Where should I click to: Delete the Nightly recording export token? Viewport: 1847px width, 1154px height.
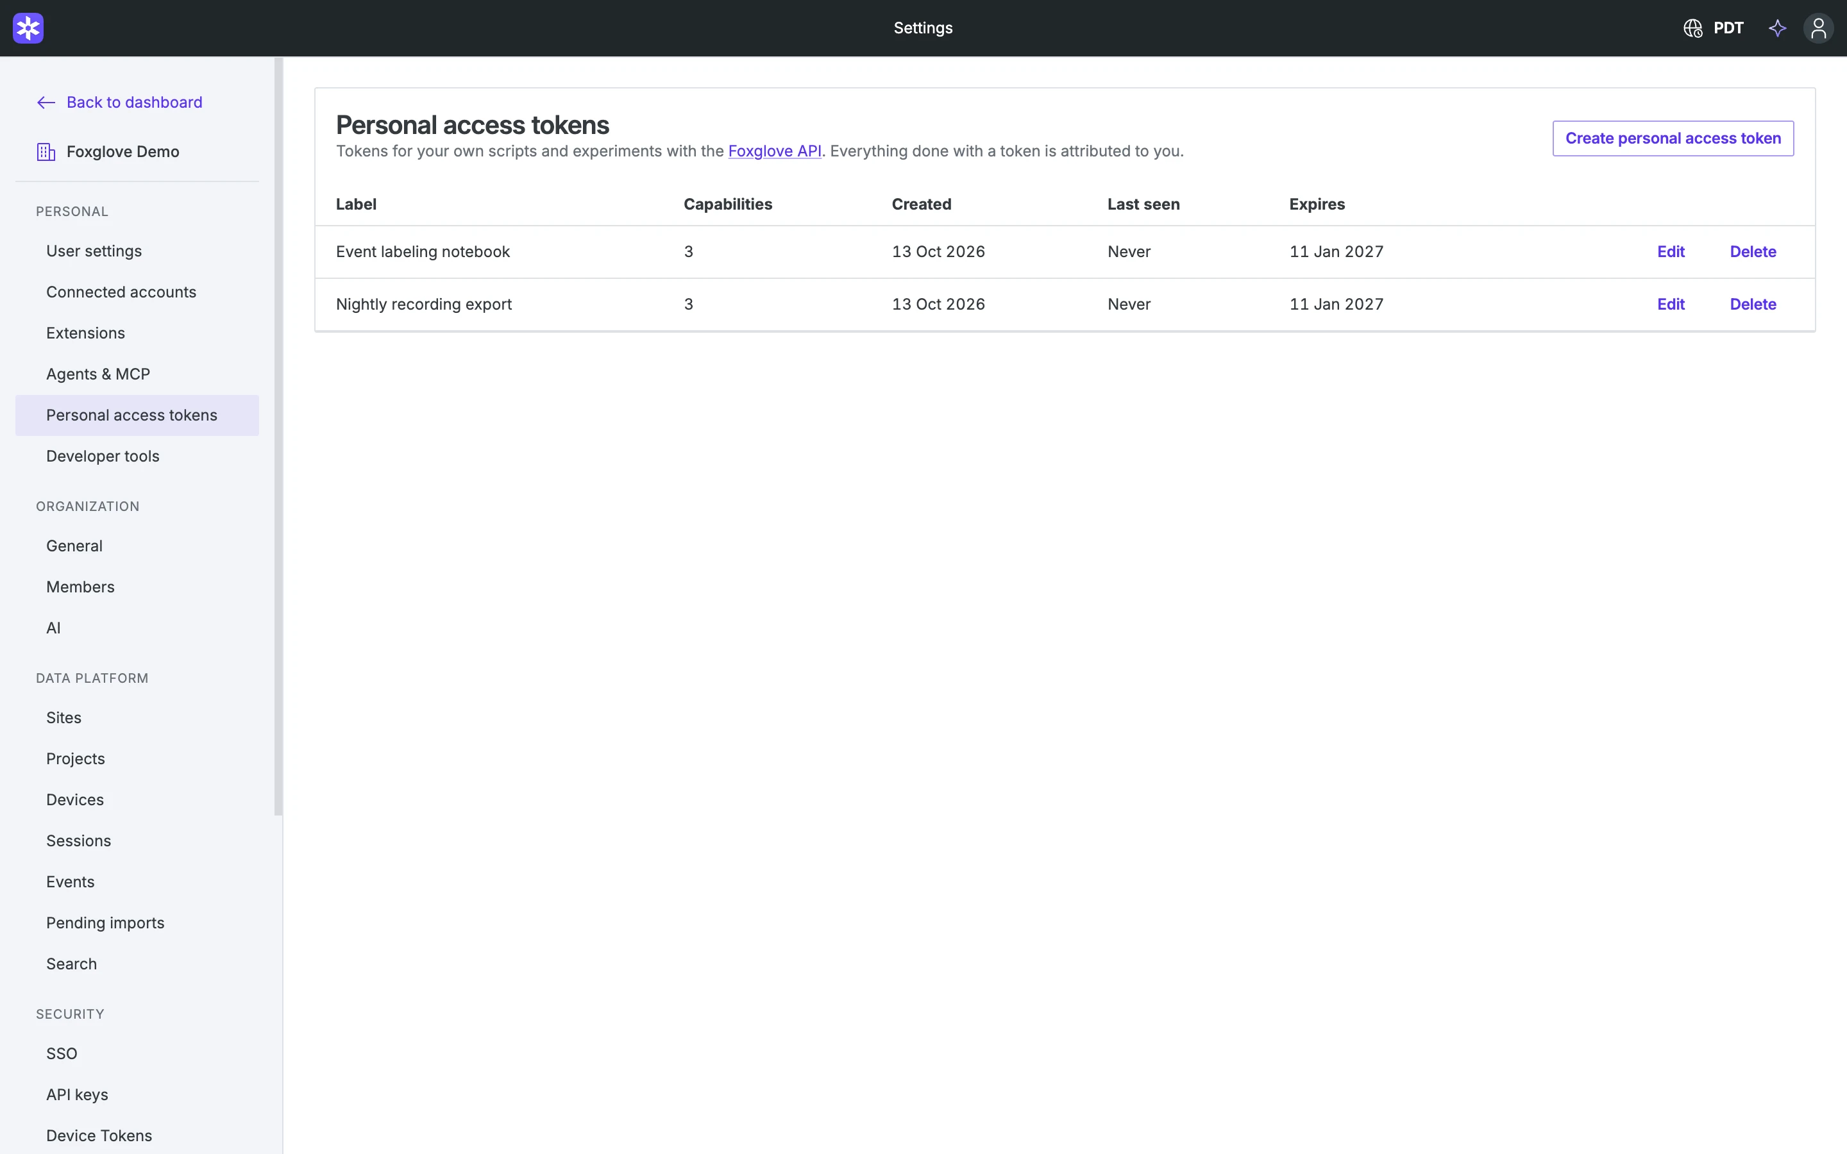tap(1752, 305)
